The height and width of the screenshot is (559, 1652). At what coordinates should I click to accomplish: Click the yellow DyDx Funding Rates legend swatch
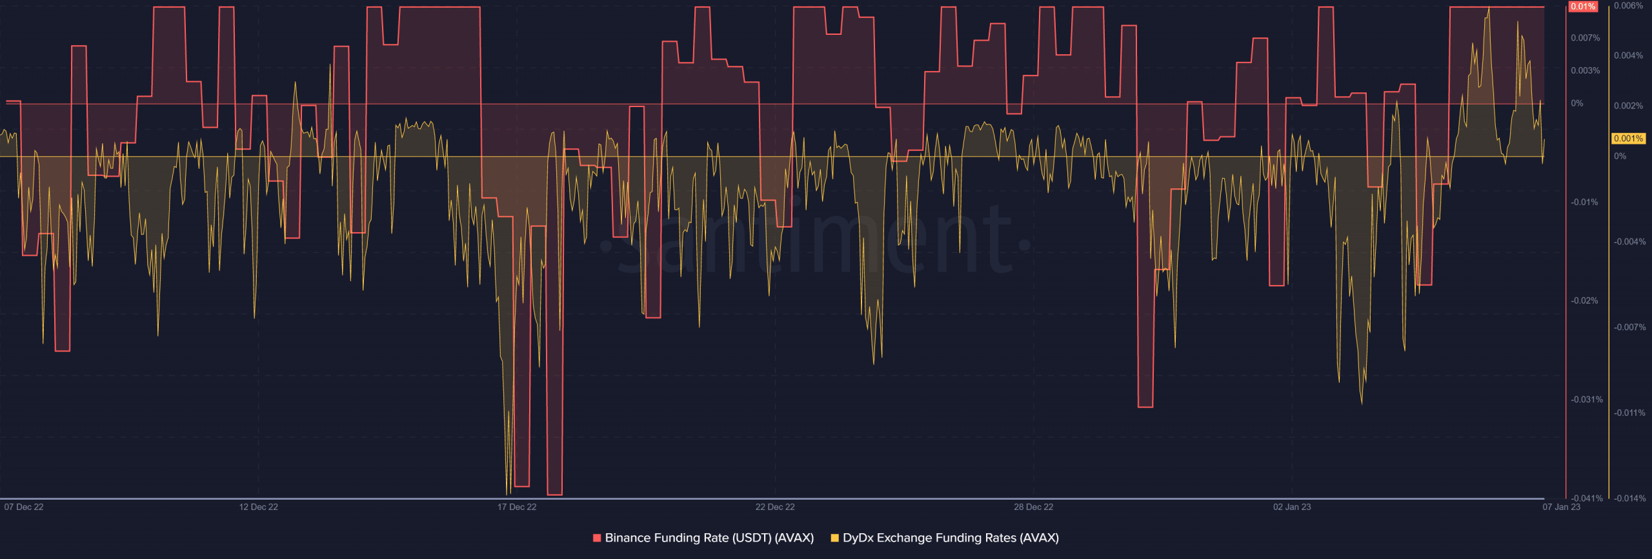(x=834, y=538)
